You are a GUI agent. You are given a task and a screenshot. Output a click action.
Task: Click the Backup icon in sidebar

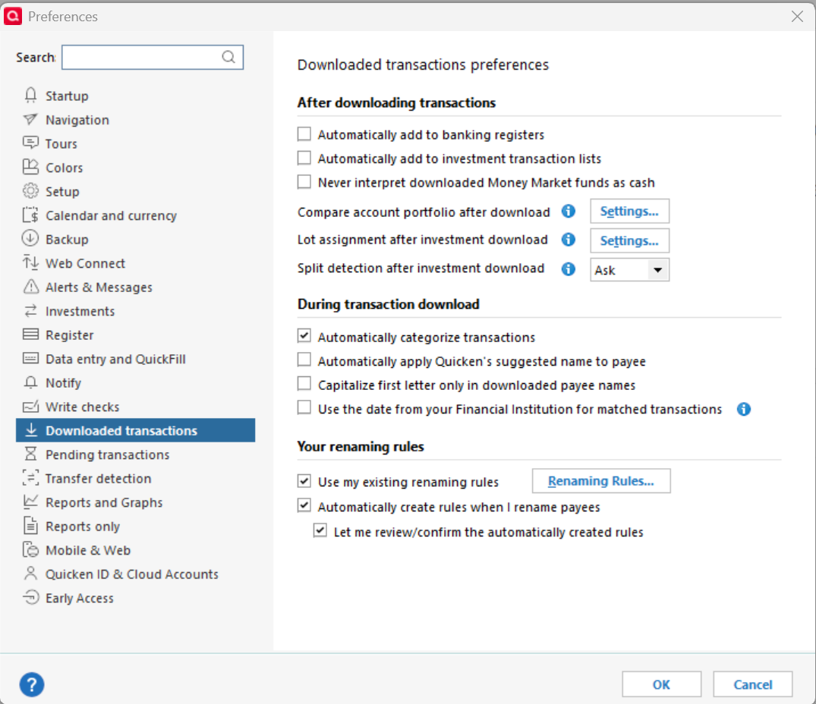coord(30,239)
